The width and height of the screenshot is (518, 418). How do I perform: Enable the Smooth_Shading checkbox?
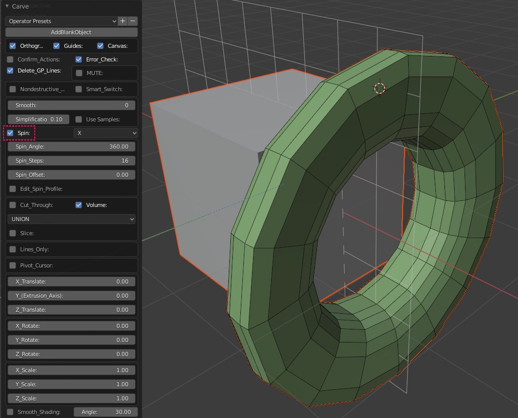(x=11, y=412)
